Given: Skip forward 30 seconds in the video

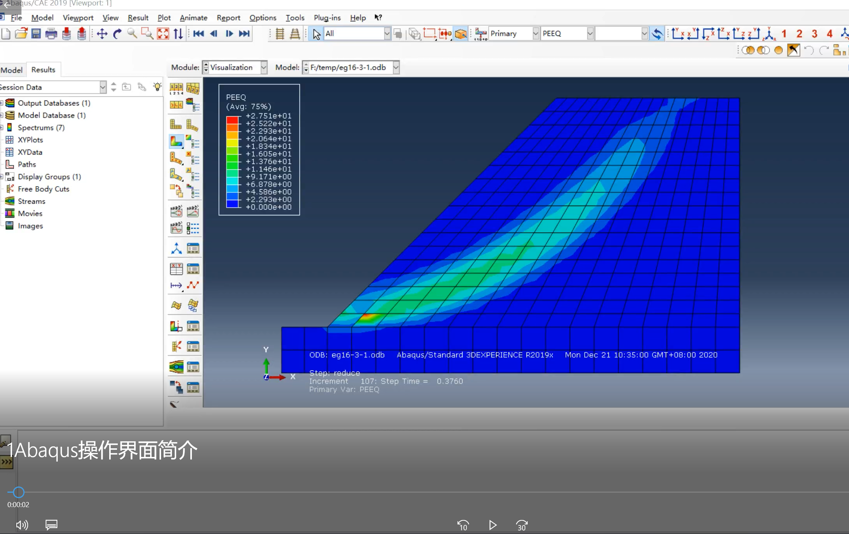Looking at the screenshot, I should [521, 525].
